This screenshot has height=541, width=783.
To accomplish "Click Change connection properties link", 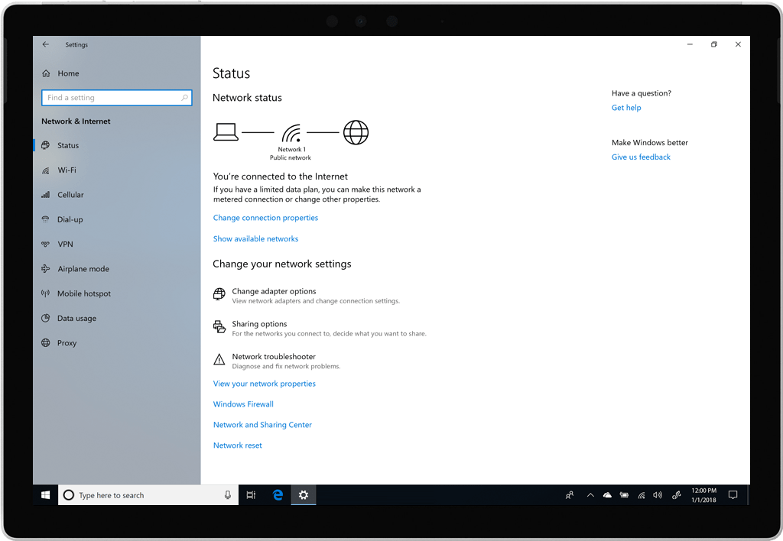I will click(265, 218).
